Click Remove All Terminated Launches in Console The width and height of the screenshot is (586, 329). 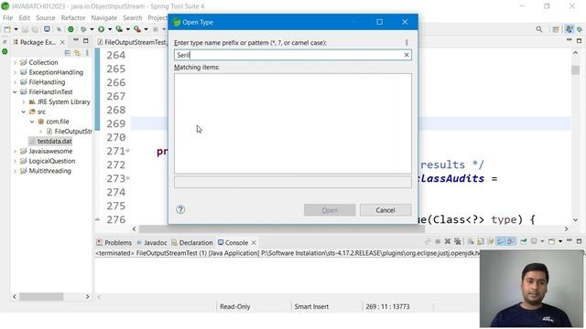point(458,241)
